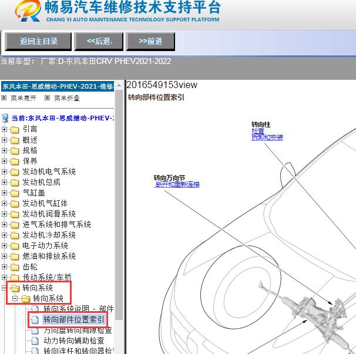Click the 气缸盖 folder icon

[x=15, y=193]
